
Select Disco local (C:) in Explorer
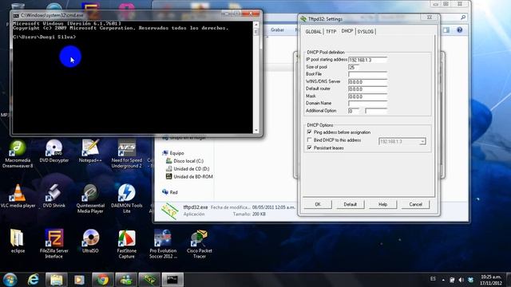click(188, 161)
